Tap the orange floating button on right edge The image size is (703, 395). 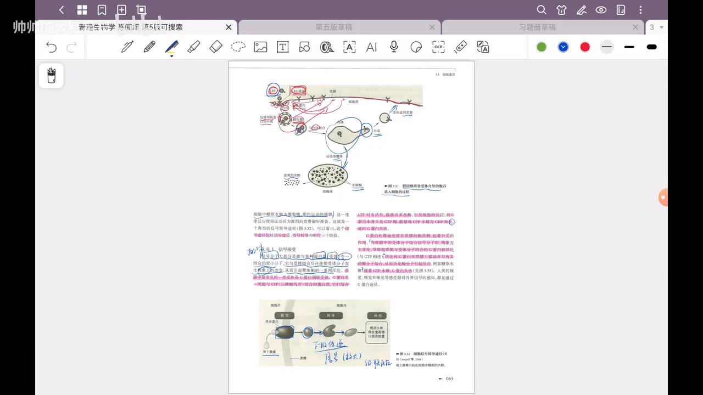664,198
